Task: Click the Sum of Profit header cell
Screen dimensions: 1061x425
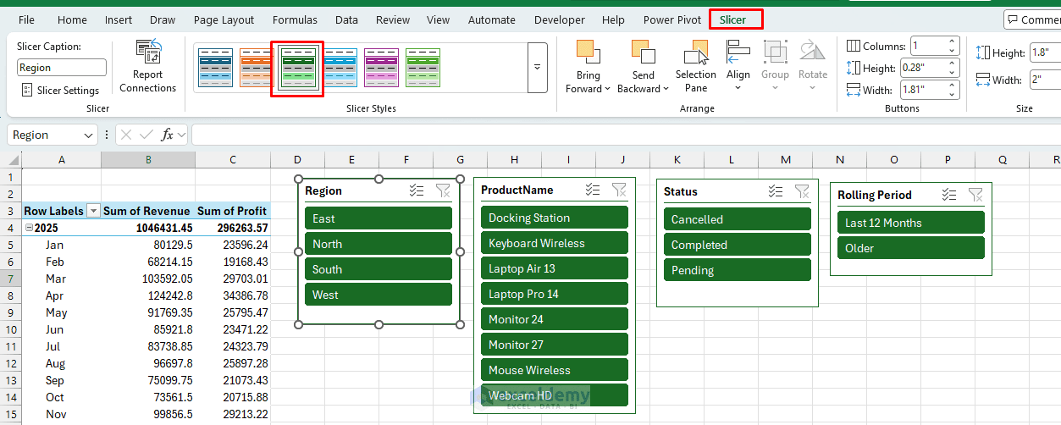Action: pos(233,211)
